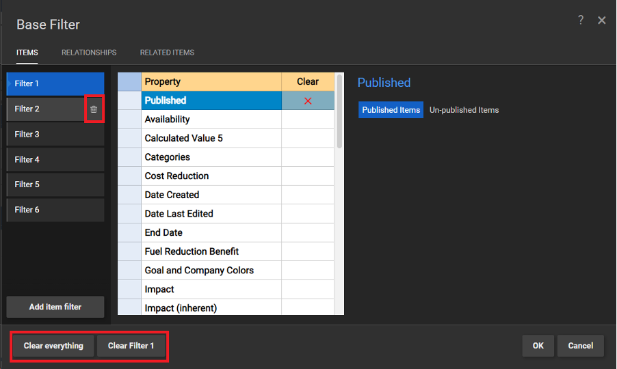The height and width of the screenshot is (369, 617).
Task: Toggle Un-published Items option
Action: pos(464,110)
